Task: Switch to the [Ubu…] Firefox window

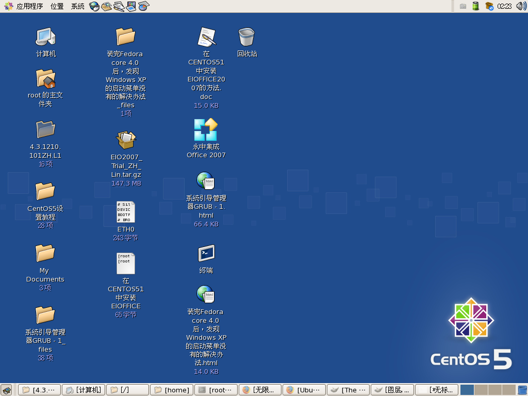Action: coord(304,390)
